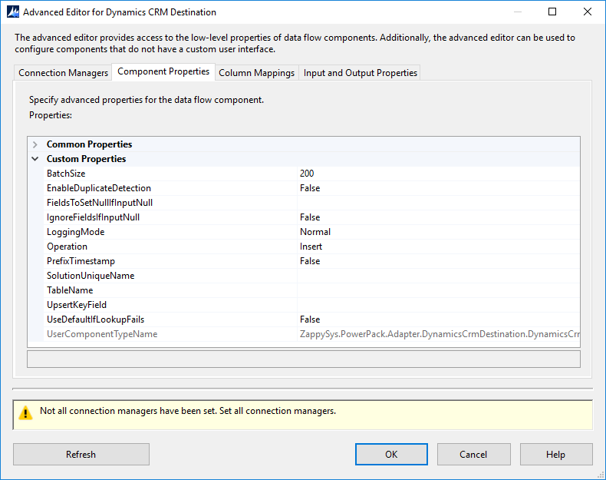Click the warning icon in message bar
606x480 pixels.
25,412
